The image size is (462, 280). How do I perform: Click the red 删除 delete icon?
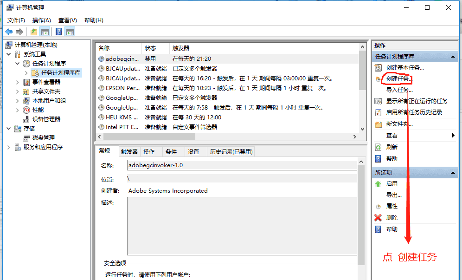point(378,217)
